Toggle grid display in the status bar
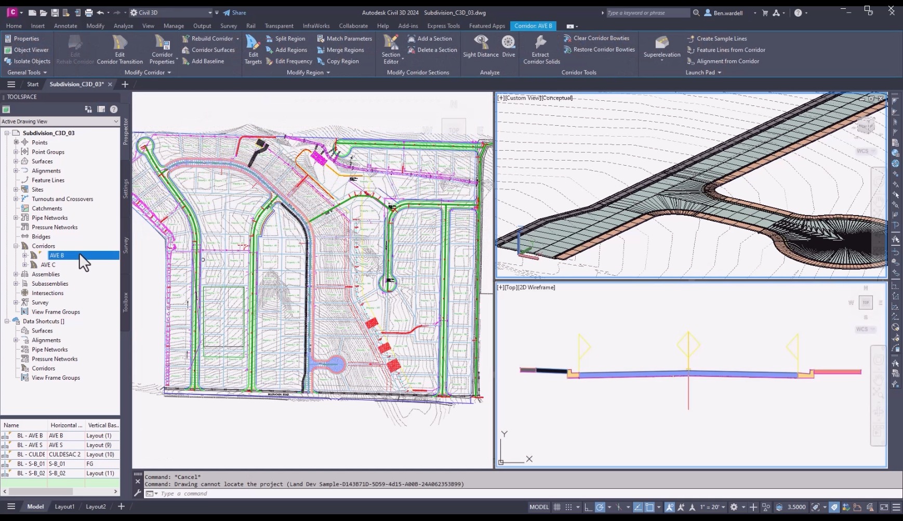This screenshot has height=521, width=903. (x=557, y=506)
